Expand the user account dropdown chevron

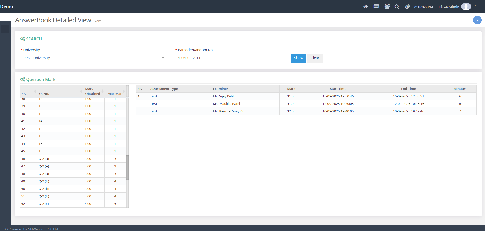(x=475, y=6)
